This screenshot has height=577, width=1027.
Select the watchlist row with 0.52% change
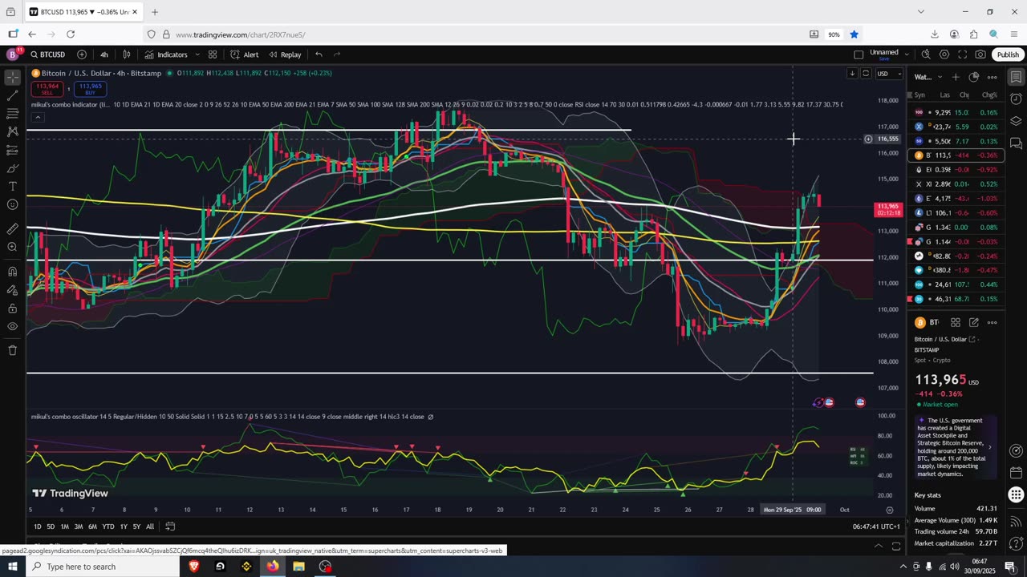[956, 184]
